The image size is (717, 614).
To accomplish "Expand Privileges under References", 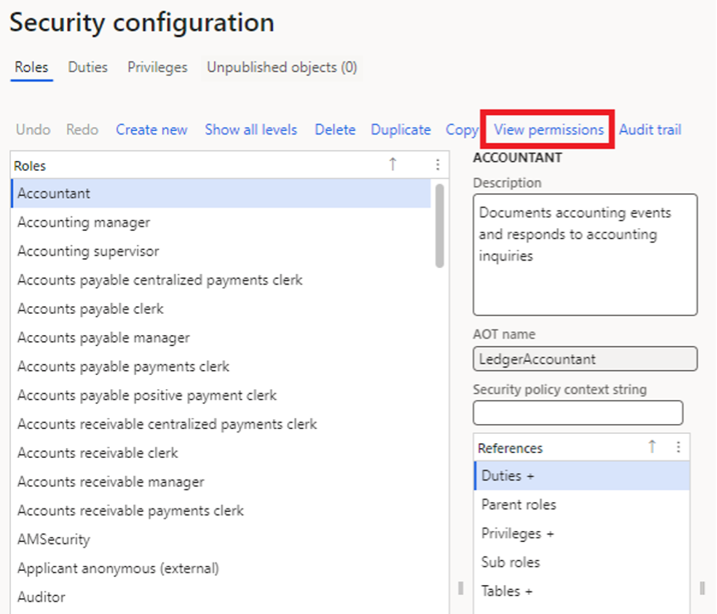I will [x=514, y=534].
